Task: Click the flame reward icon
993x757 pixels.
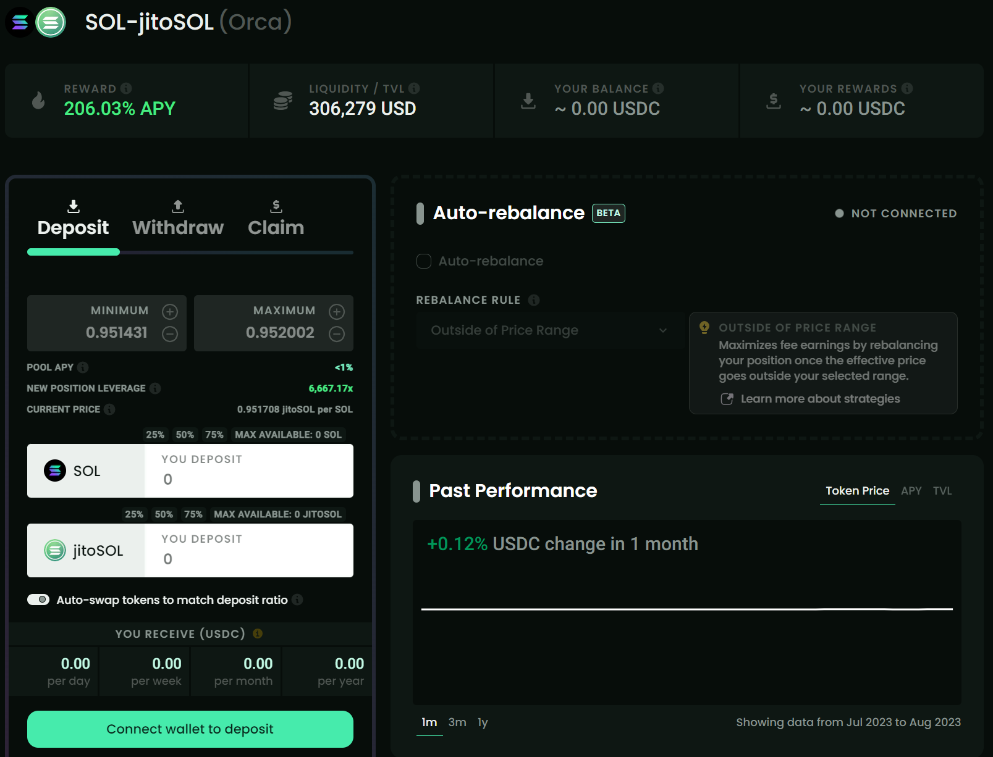Action: 38,100
